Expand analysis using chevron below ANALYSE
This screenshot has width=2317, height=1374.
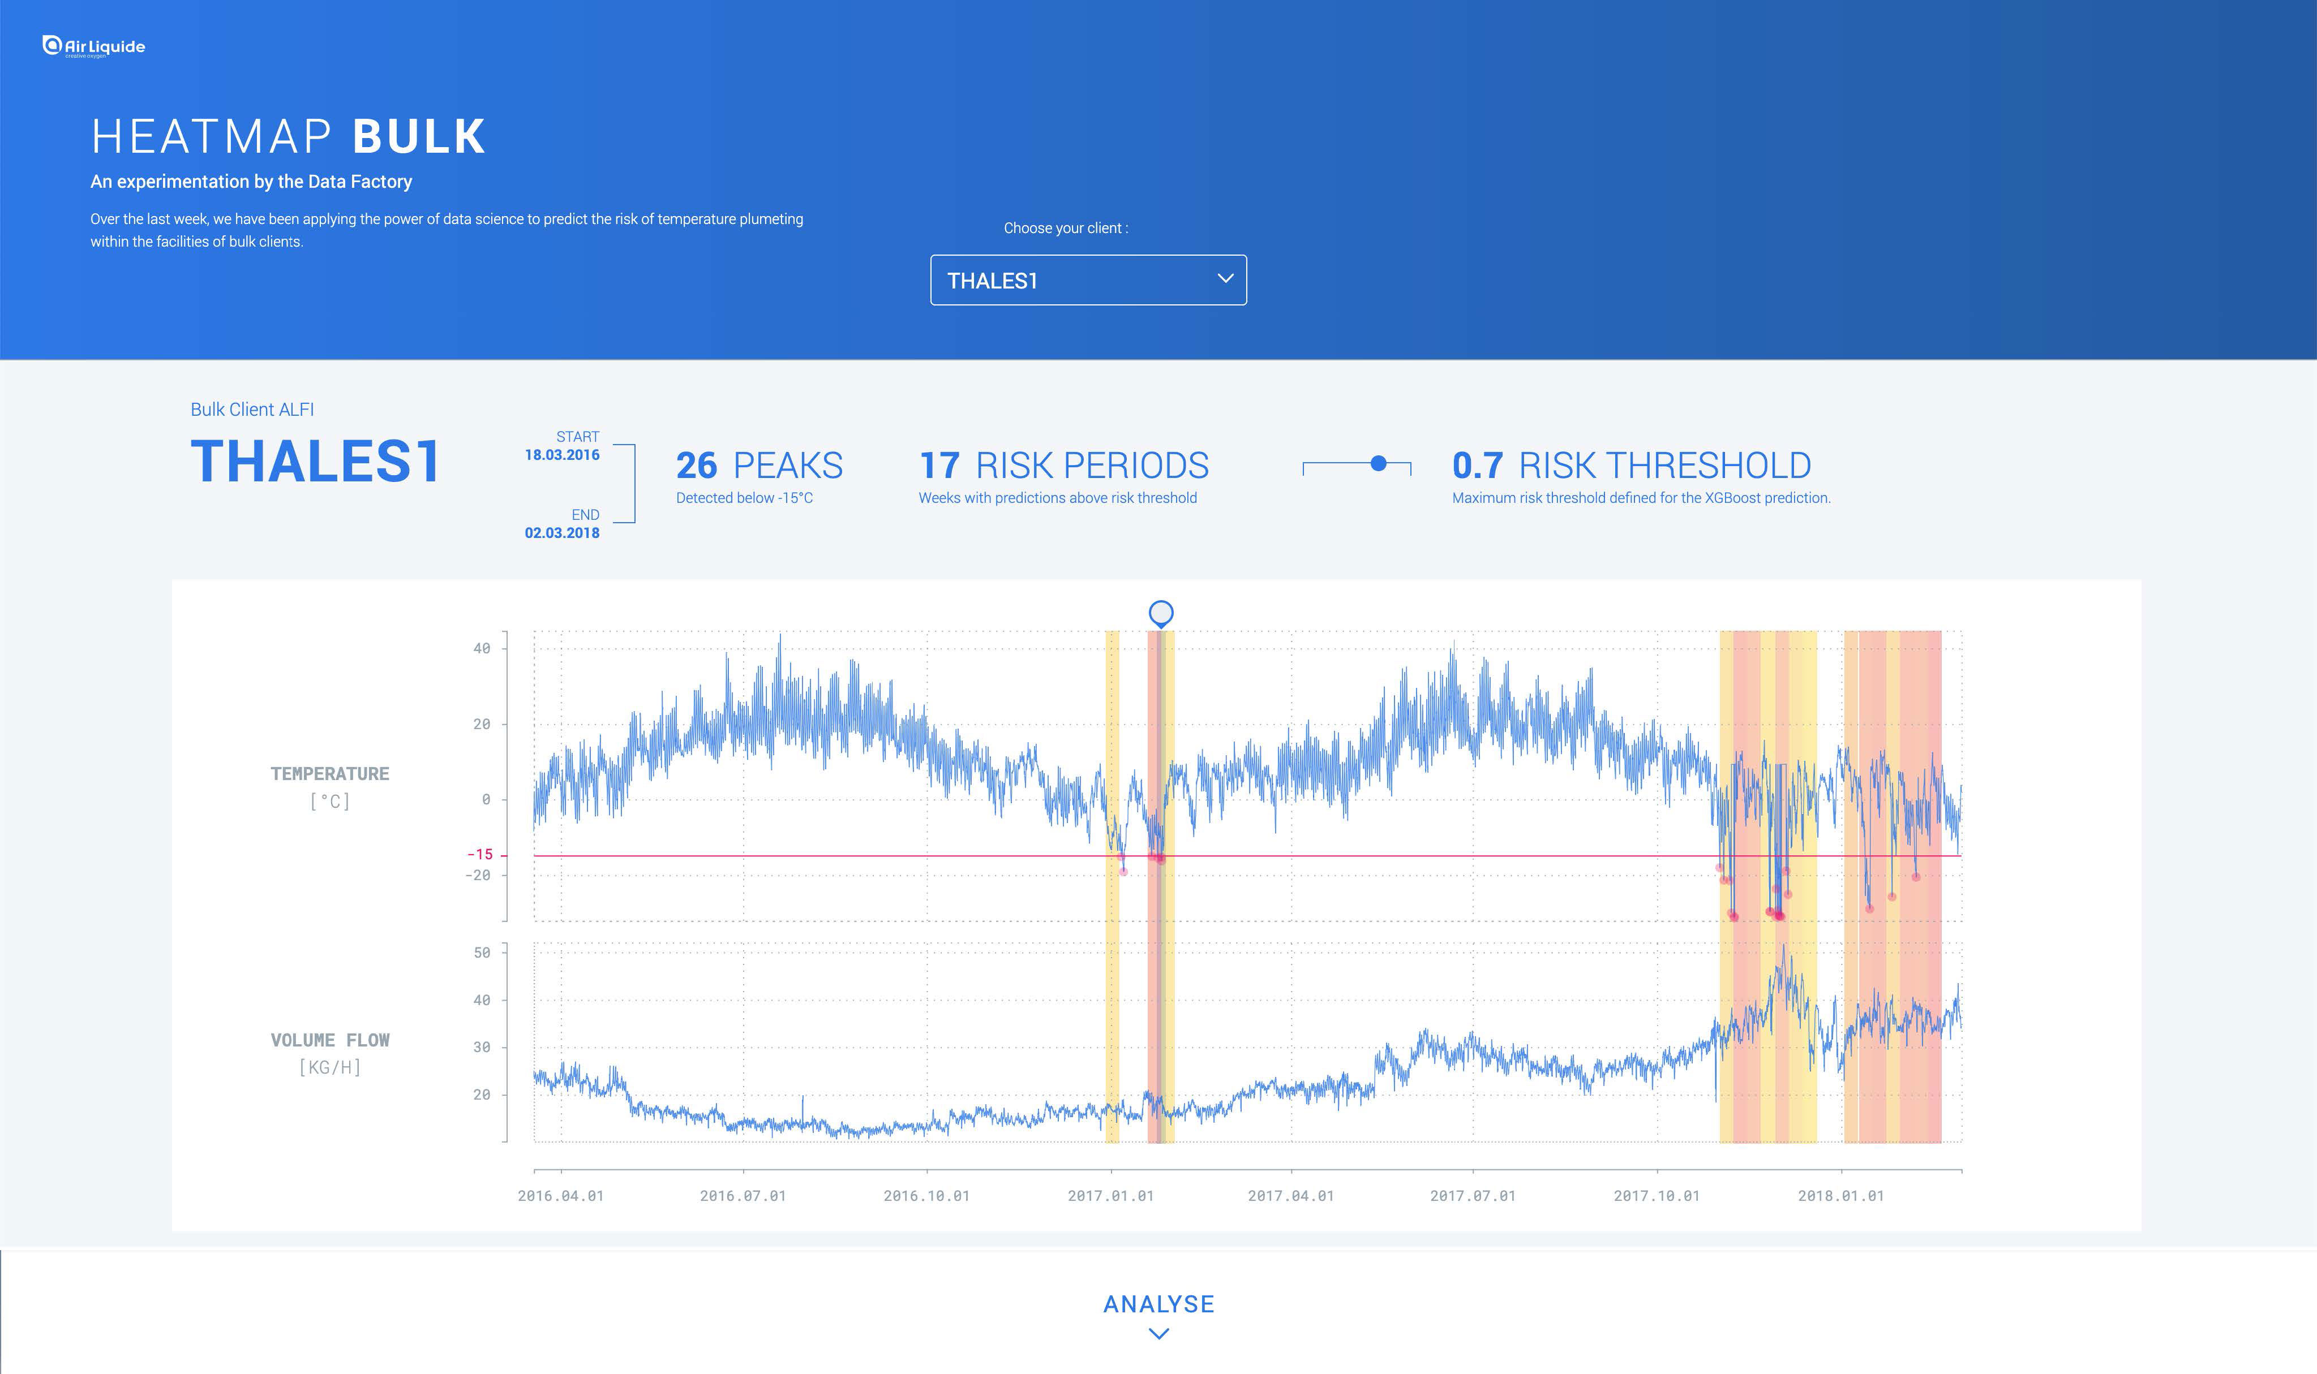tap(1158, 1333)
